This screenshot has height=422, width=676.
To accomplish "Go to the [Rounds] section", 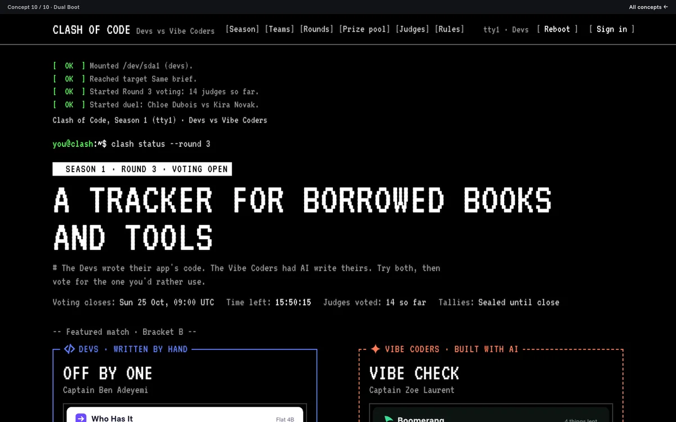I will [317, 29].
